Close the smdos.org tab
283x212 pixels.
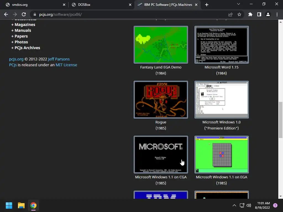[x=64, y=5]
